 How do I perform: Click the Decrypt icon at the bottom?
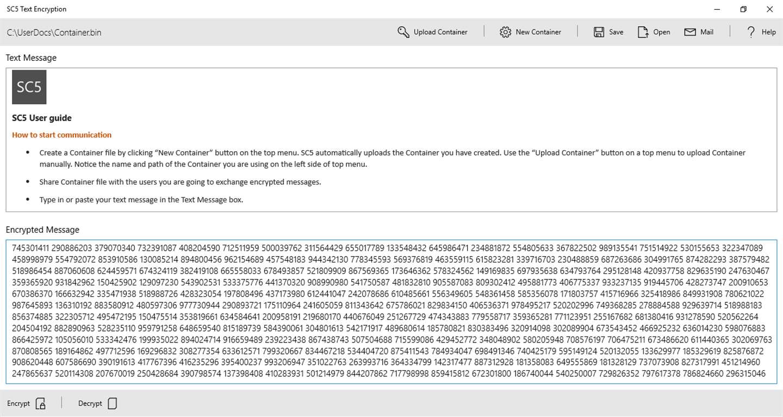pyautogui.click(x=113, y=403)
